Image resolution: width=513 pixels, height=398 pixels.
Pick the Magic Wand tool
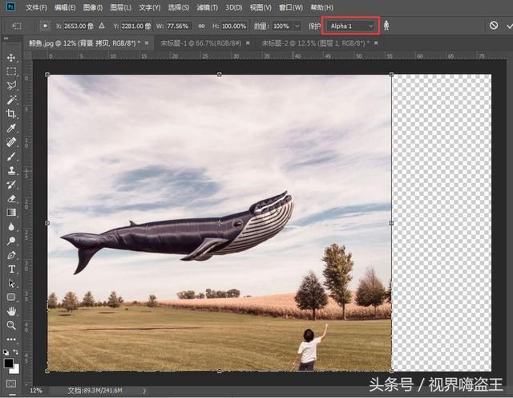11,99
